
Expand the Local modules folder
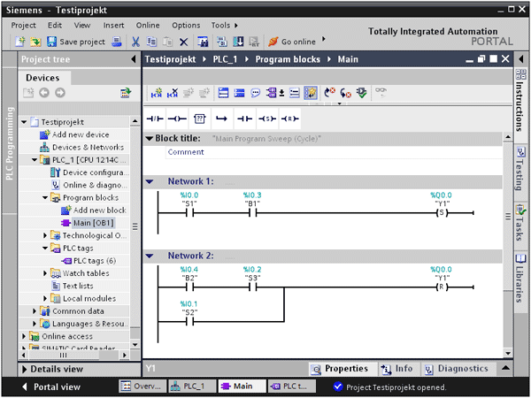[x=45, y=299]
